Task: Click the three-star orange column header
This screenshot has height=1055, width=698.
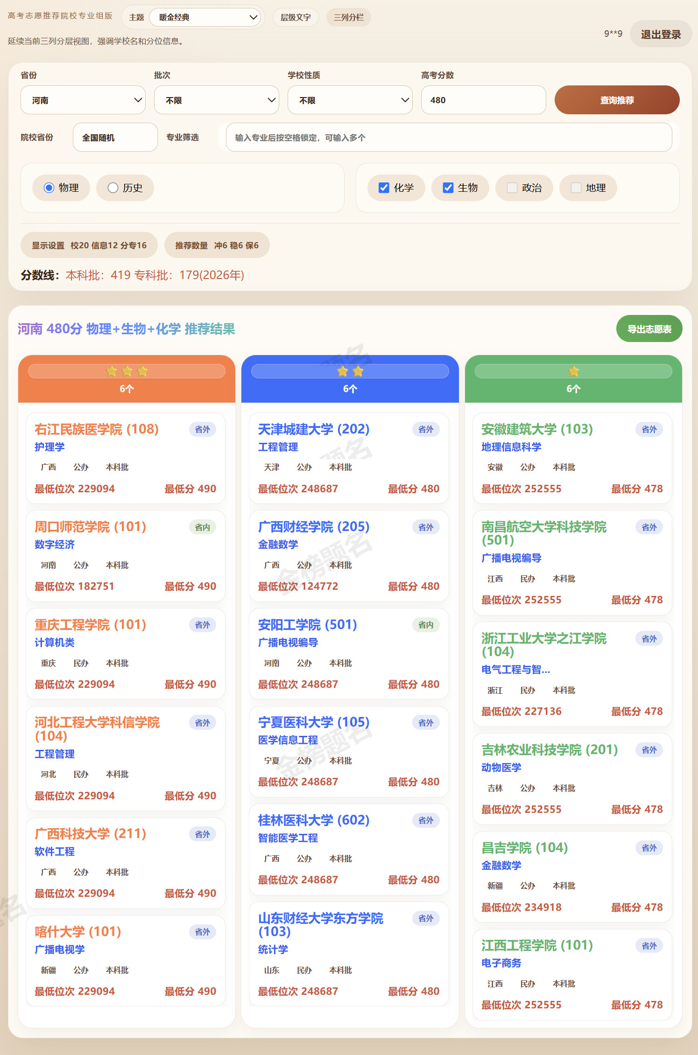Action: [127, 379]
